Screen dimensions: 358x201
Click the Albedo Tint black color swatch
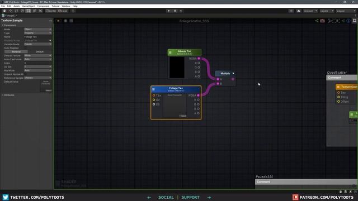coord(177,68)
